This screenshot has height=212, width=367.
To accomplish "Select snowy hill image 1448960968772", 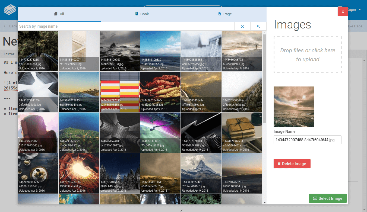I will coord(242,51).
